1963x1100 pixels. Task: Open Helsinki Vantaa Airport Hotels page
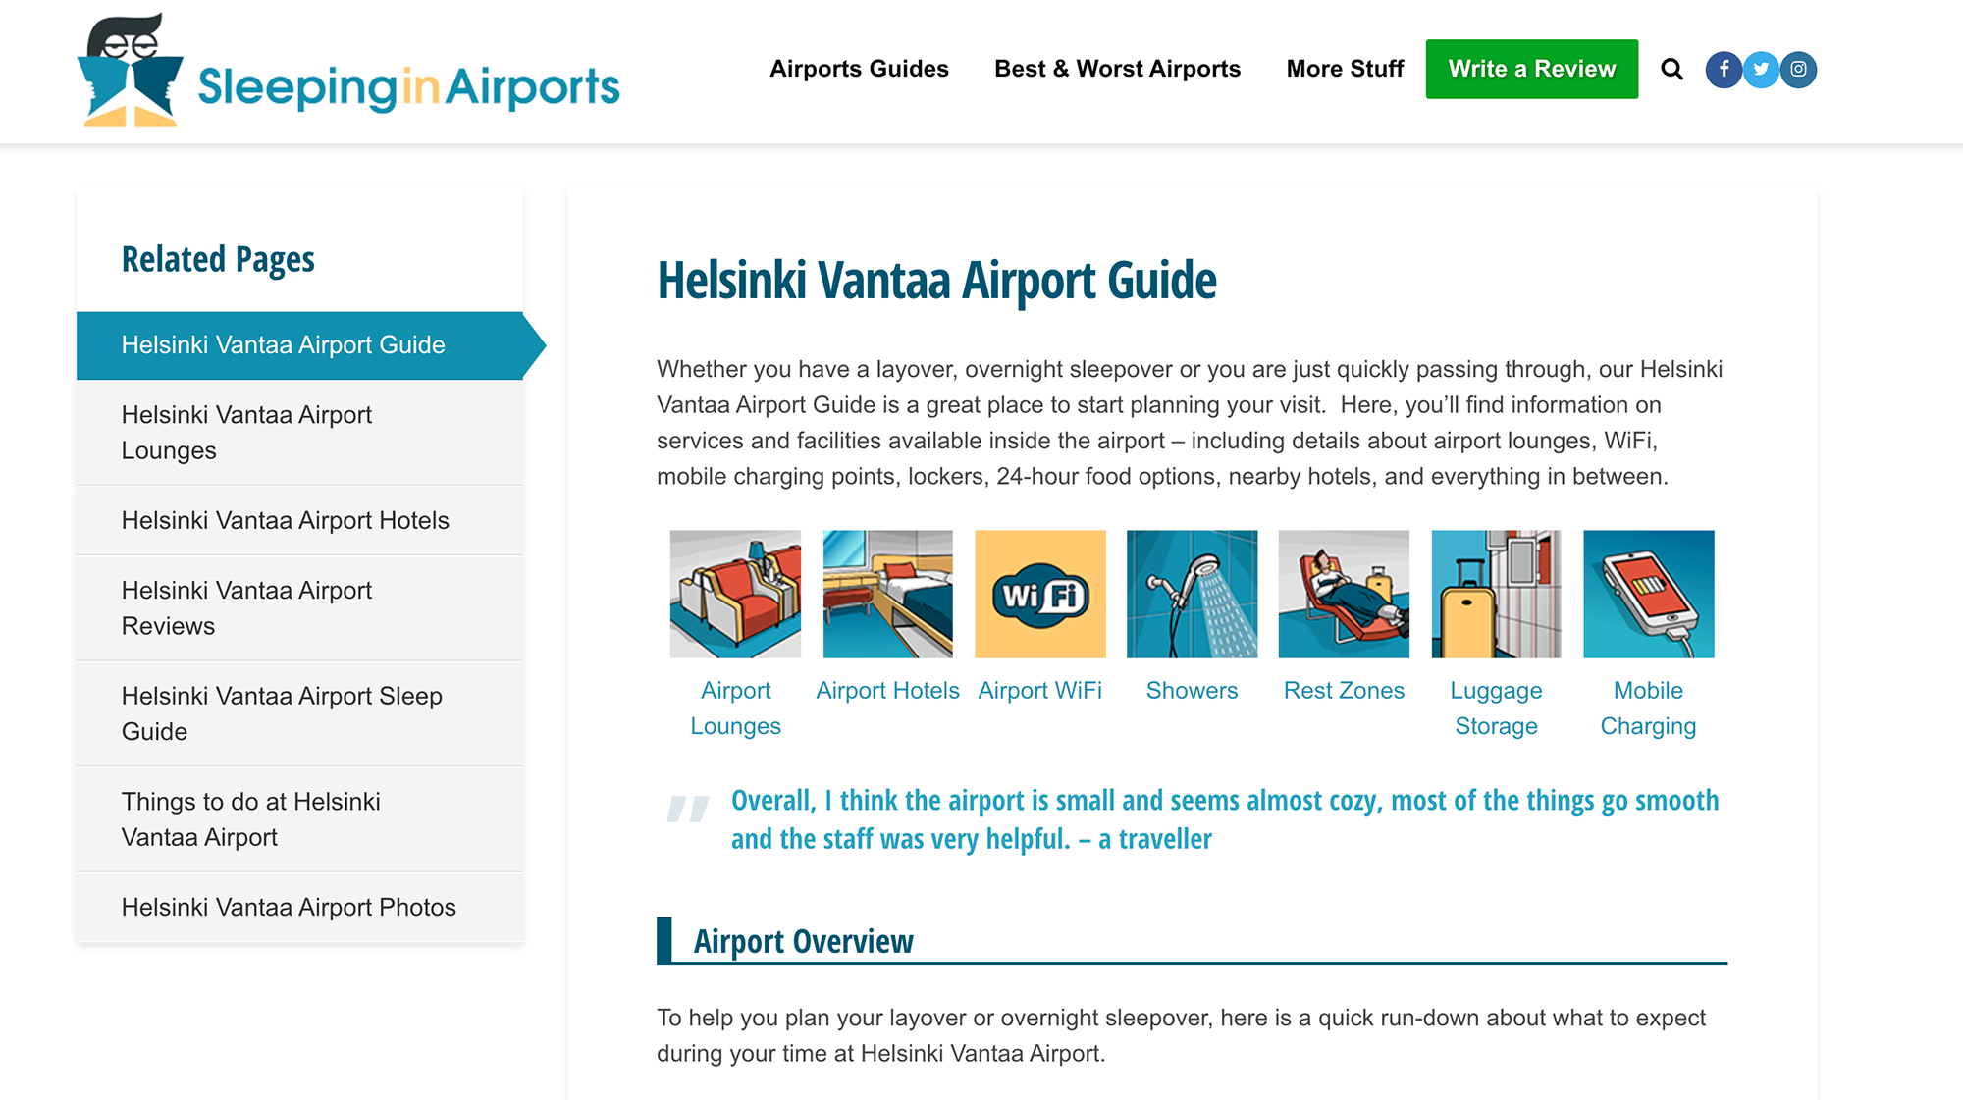288,519
